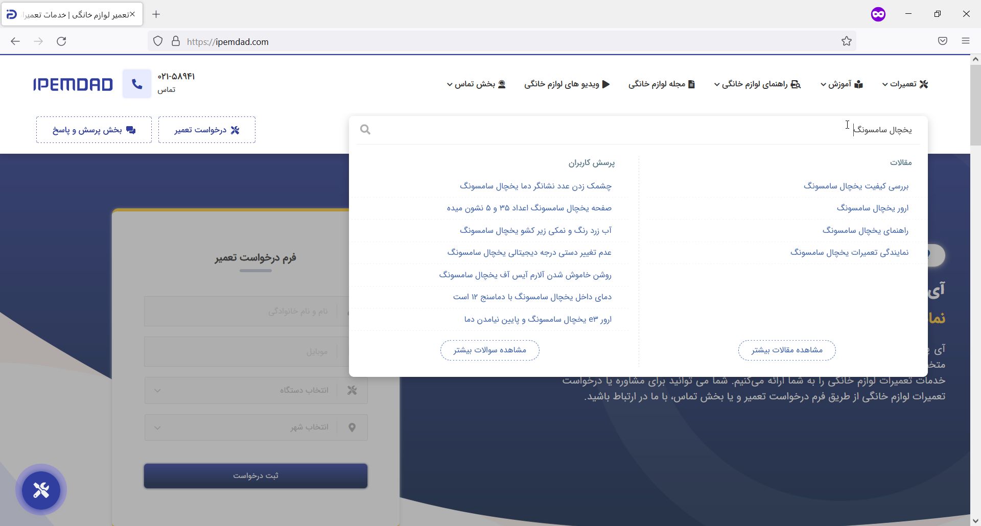Open آب زرد رنگ و نمکی زیر کشو question
This screenshot has width=981, height=526.
(535, 230)
